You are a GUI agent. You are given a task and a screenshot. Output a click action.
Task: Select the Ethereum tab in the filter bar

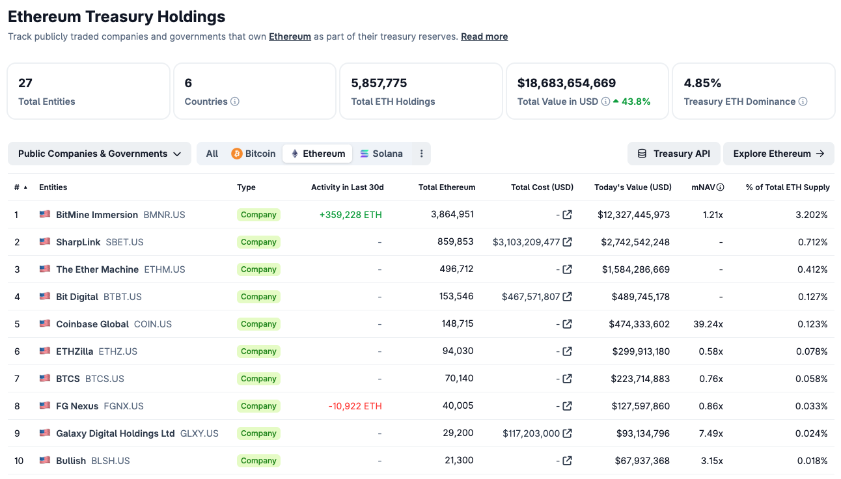click(x=317, y=154)
